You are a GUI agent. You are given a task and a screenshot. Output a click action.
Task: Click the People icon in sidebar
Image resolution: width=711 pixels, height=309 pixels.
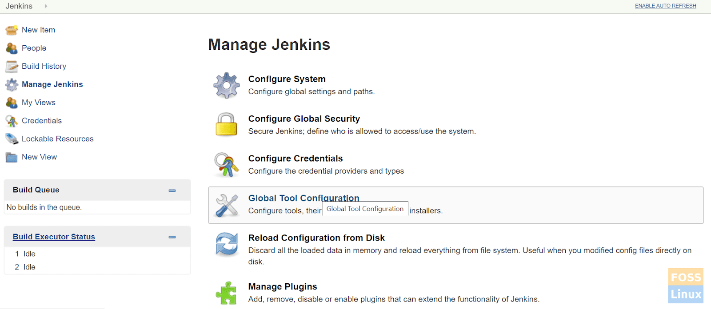pyautogui.click(x=12, y=48)
